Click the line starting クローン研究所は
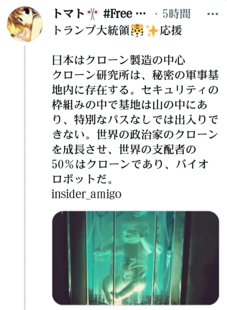Image resolution: width=227 pixels, height=310 pixels. [x=135, y=75]
